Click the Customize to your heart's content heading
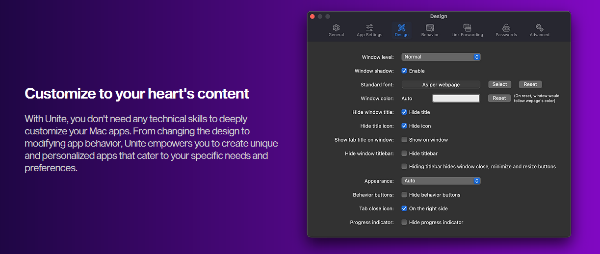Image resolution: width=600 pixels, height=254 pixels. click(137, 93)
